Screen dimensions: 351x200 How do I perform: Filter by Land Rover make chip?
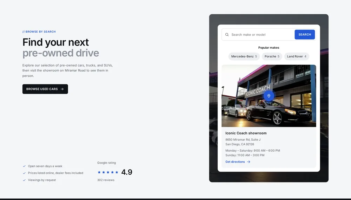click(x=297, y=56)
